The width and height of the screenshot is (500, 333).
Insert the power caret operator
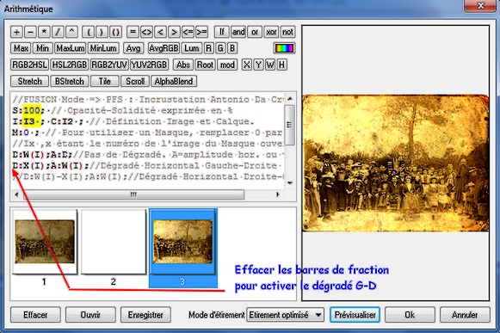pos(71,32)
